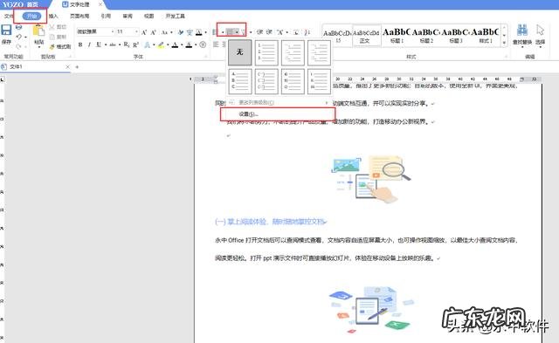559x343 pixels.
Task: Click the numbering list button
Action: pyautogui.click(x=230, y=32)
